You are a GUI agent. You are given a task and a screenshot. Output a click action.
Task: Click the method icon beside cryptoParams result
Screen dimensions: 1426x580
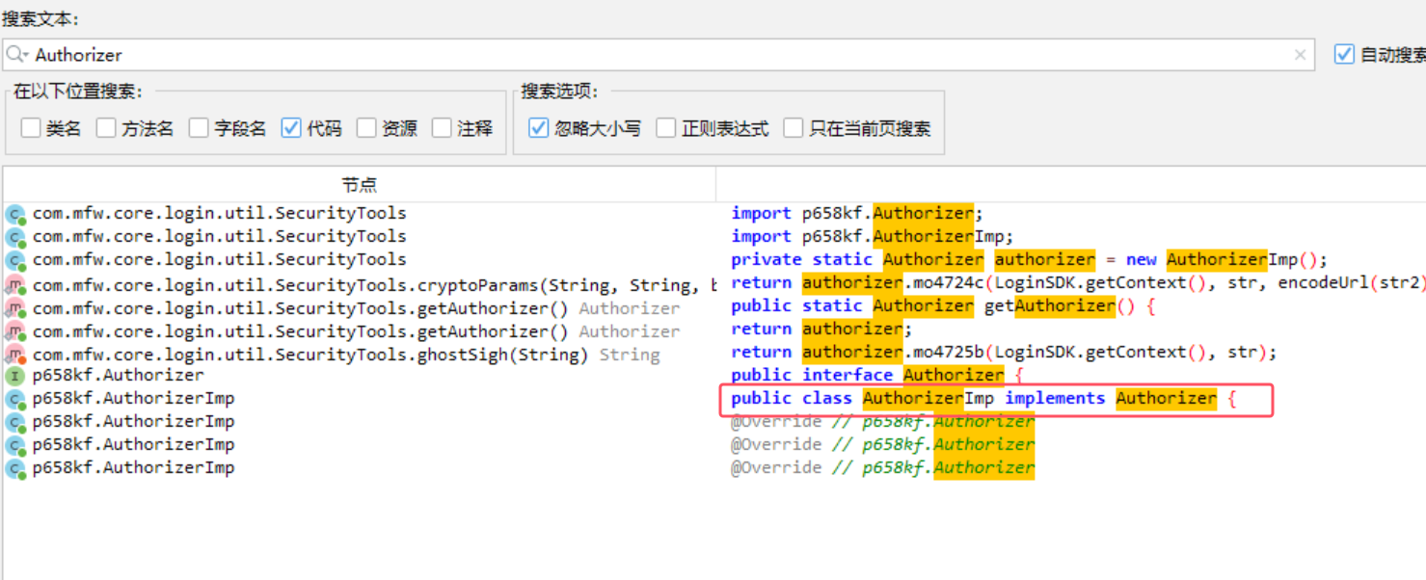[x=14, y=286]
